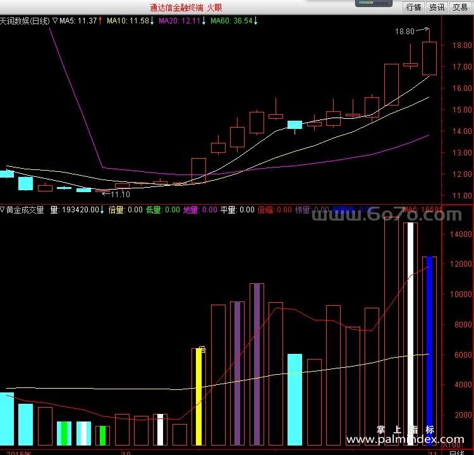Open the 行情 tab

click(413, 7)
